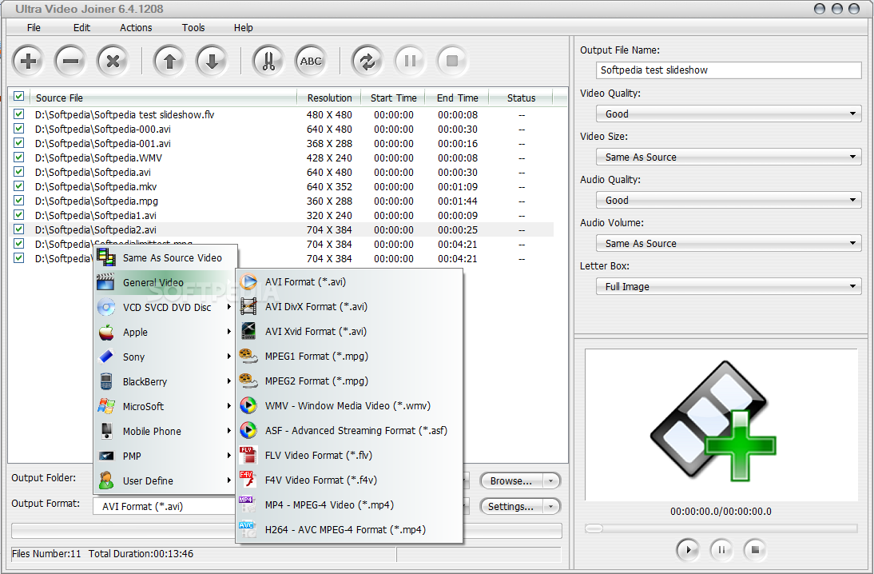
Task: Select AVI Xvid Format icon
Action: click(248, 331)
